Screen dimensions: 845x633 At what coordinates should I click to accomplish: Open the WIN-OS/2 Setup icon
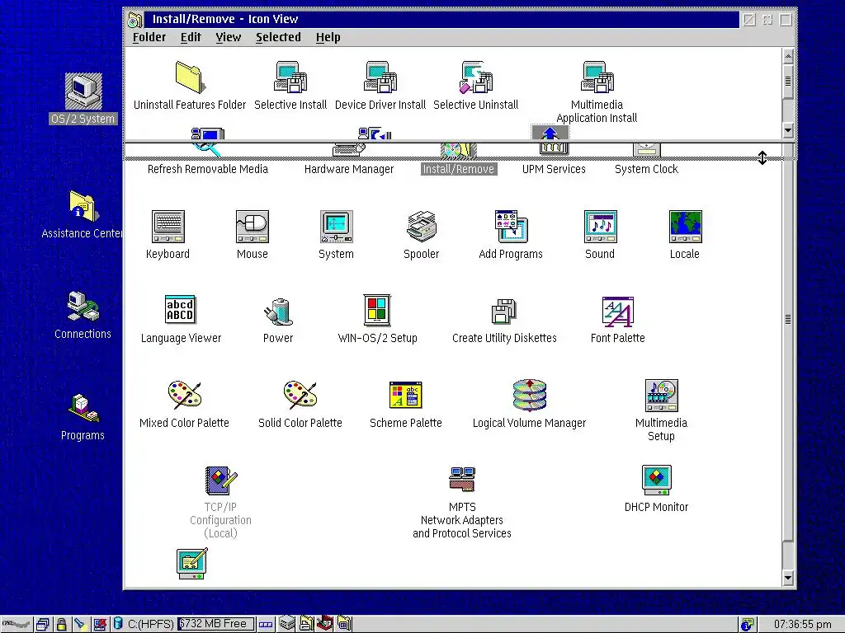[377, 311]
